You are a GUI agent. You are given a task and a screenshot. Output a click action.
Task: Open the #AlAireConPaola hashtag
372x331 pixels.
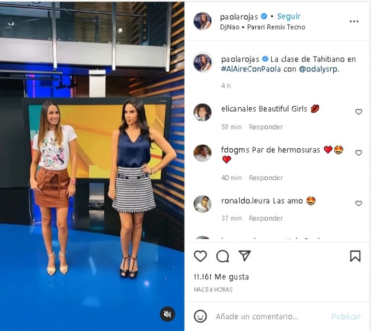(x=251, y=69)
